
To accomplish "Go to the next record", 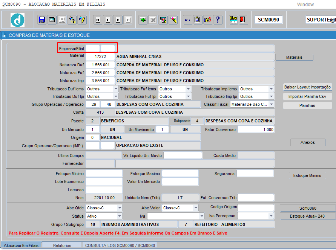I will click(118, 20).
